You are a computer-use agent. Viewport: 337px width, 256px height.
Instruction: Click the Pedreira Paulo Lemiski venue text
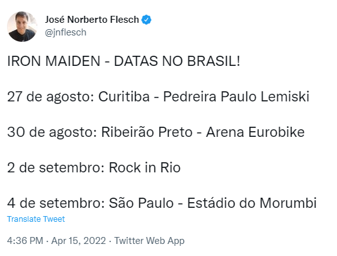[236, 96]
